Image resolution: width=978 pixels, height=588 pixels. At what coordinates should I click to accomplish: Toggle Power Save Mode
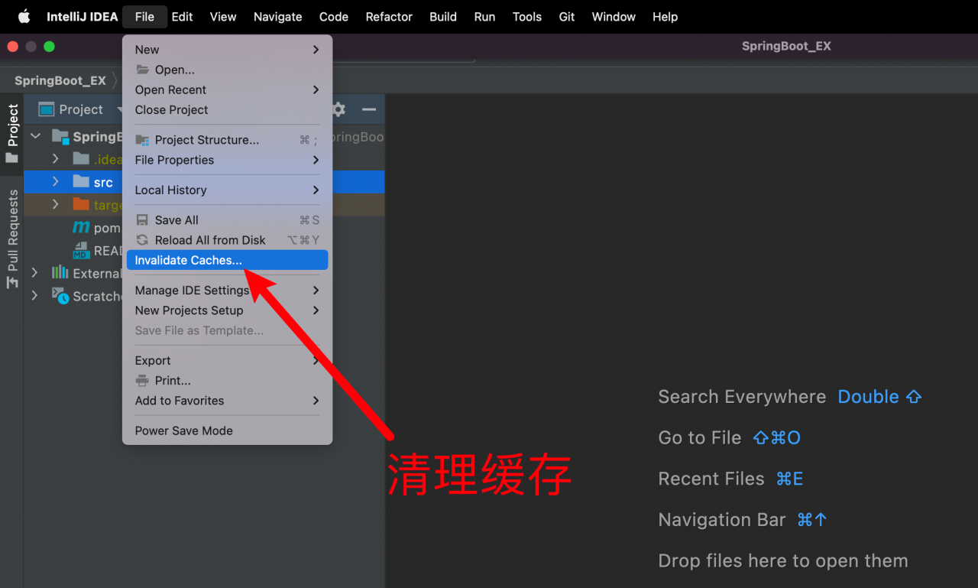click(x=227, y=430)
